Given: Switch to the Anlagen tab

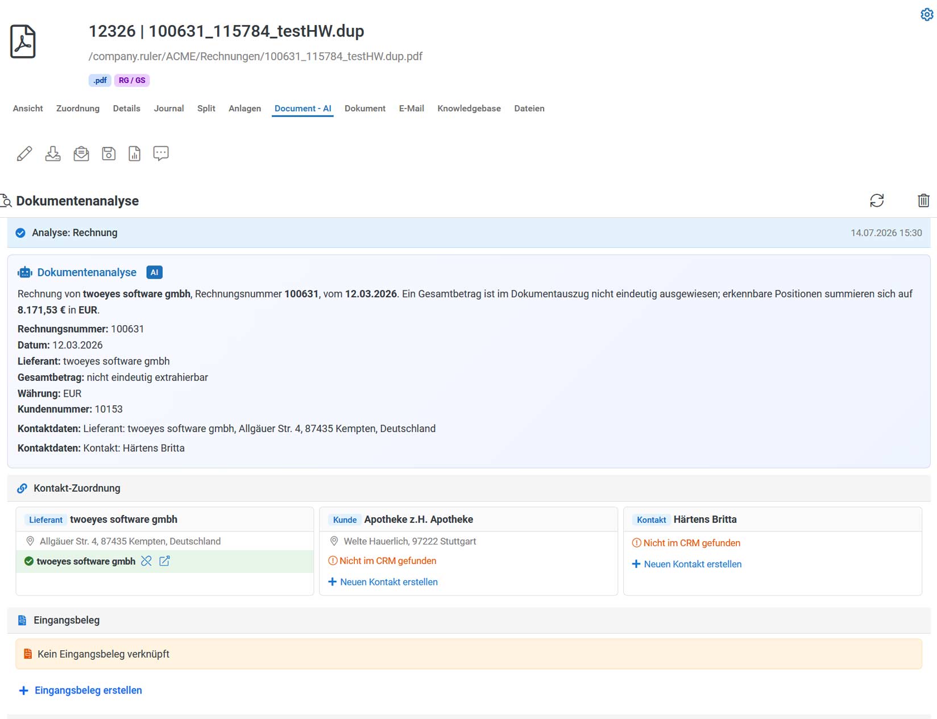Looking at the screenshot, I should click(245, 109).
